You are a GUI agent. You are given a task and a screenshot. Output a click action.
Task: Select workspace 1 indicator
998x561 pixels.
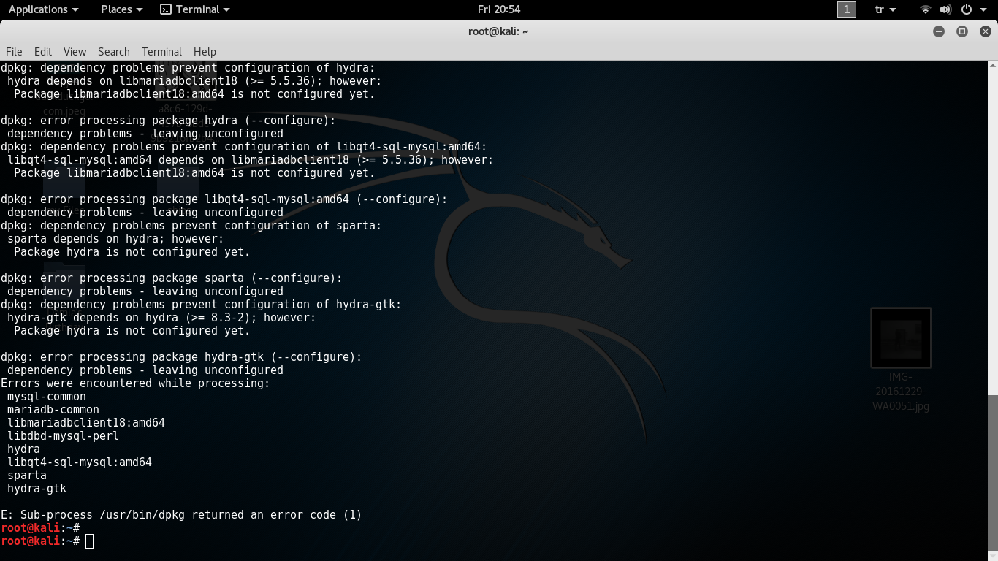click(846, 9)
